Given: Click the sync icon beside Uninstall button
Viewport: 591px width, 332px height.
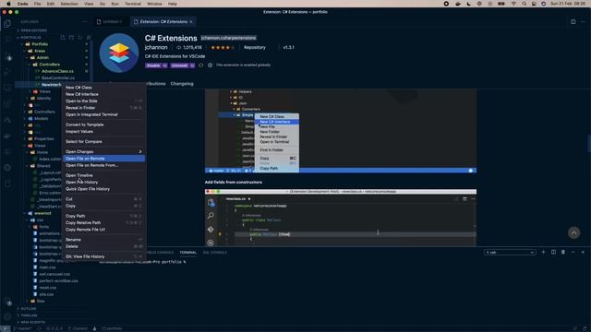Looking at the screenshot, I should tap(201, 65).
